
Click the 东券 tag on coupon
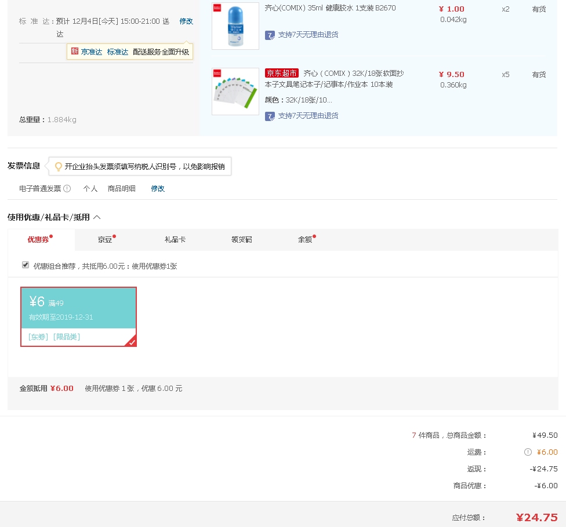coord(38,336)
